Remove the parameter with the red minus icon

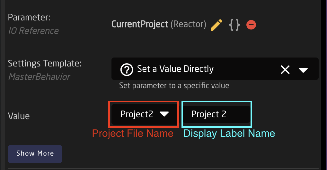(x=251, y=25)
